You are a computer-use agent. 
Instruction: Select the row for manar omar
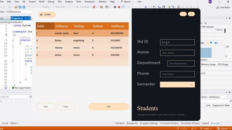[x=82, y=33]
